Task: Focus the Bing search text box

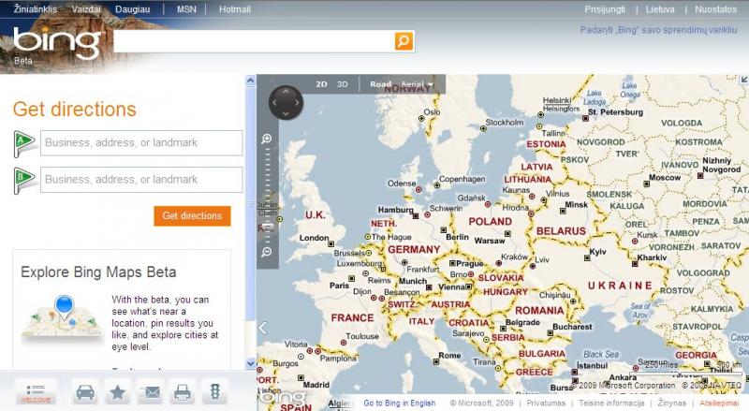Action: click(x=254, y=41)
